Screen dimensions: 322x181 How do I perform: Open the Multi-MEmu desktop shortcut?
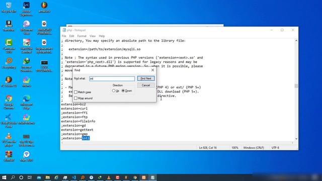tap(26, 119)
